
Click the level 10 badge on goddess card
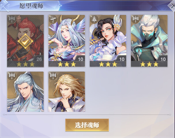(80, 59)
